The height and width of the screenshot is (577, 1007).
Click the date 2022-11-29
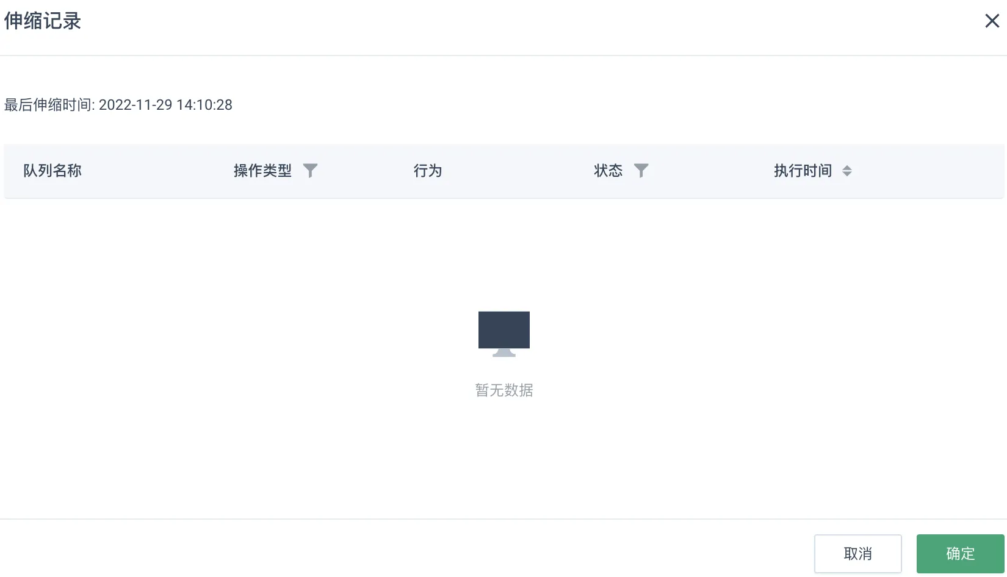[x=135, y=105]
